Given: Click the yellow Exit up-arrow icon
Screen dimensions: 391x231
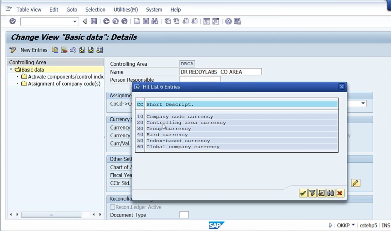Looking at the screenshot, I should coord(115,21).
